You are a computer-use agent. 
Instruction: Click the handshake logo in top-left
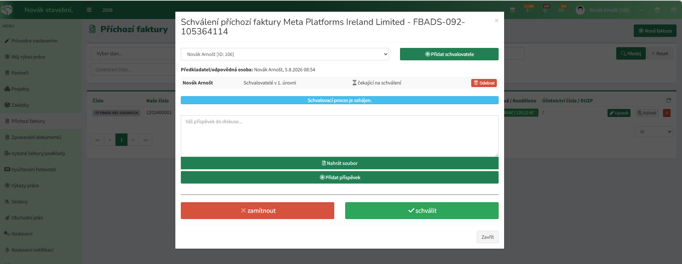7,10
